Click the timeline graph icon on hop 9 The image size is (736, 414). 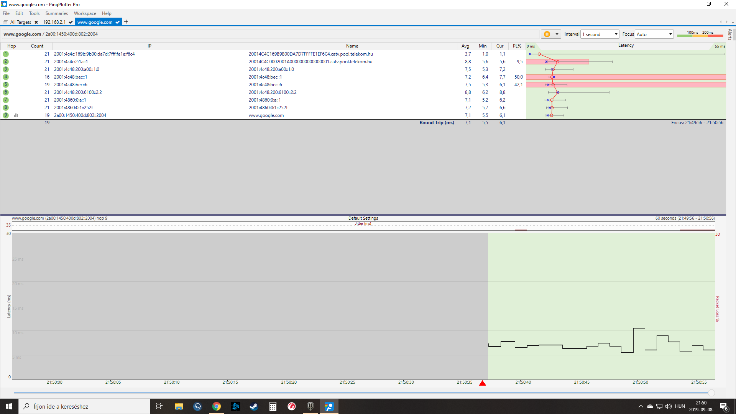coord(16,115)
